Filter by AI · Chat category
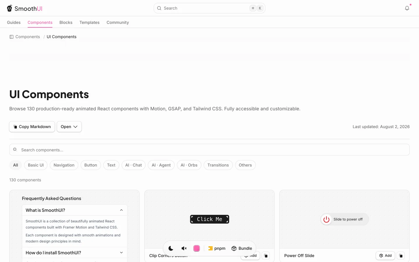Screen dimensions: 419x262 click(134, 165)
